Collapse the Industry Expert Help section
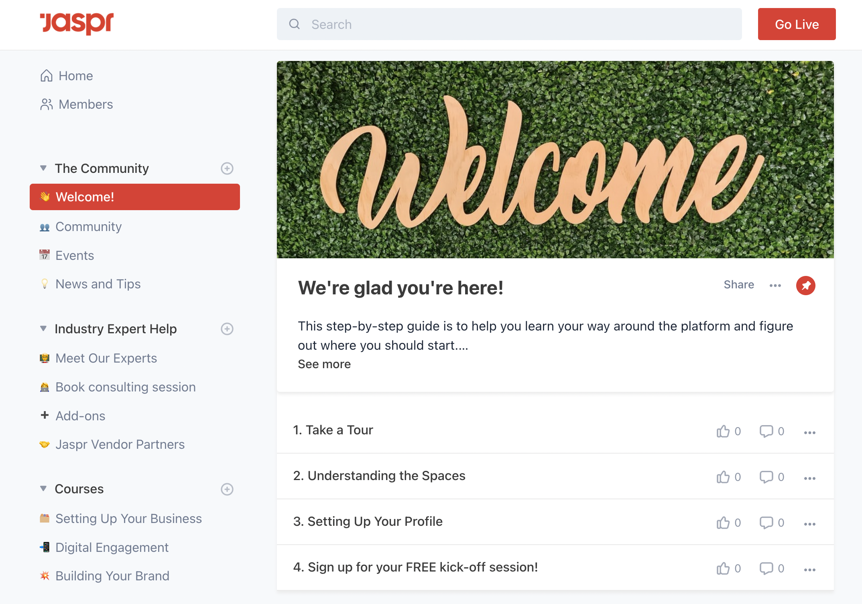862x604 pixels. (43, 328)
